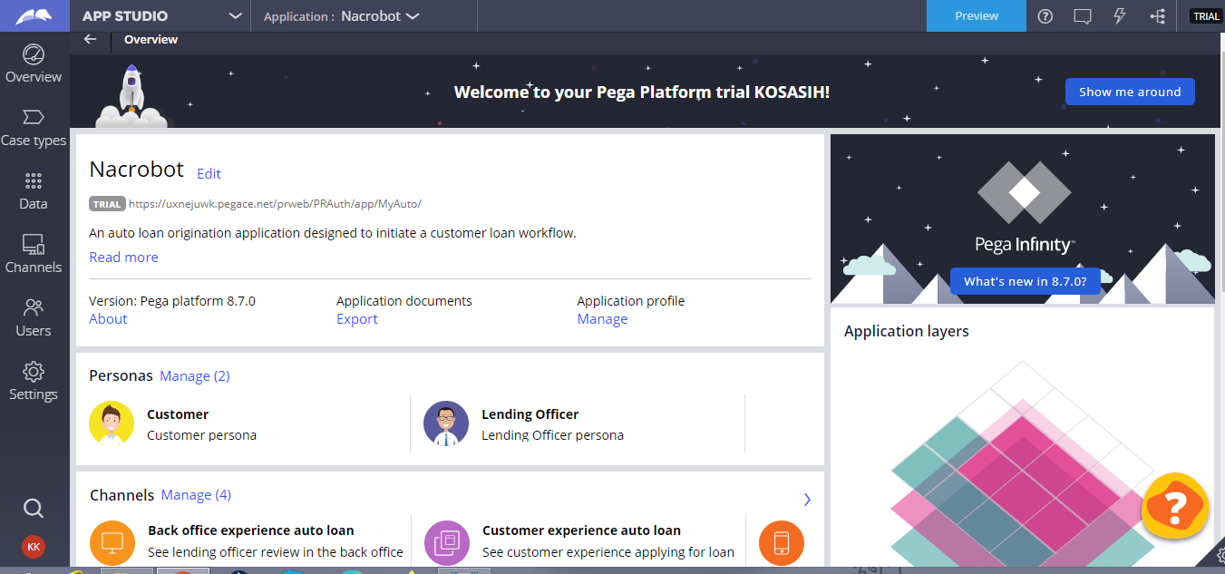Click Manage (2) next to Personas

click(x=195, y=376)
